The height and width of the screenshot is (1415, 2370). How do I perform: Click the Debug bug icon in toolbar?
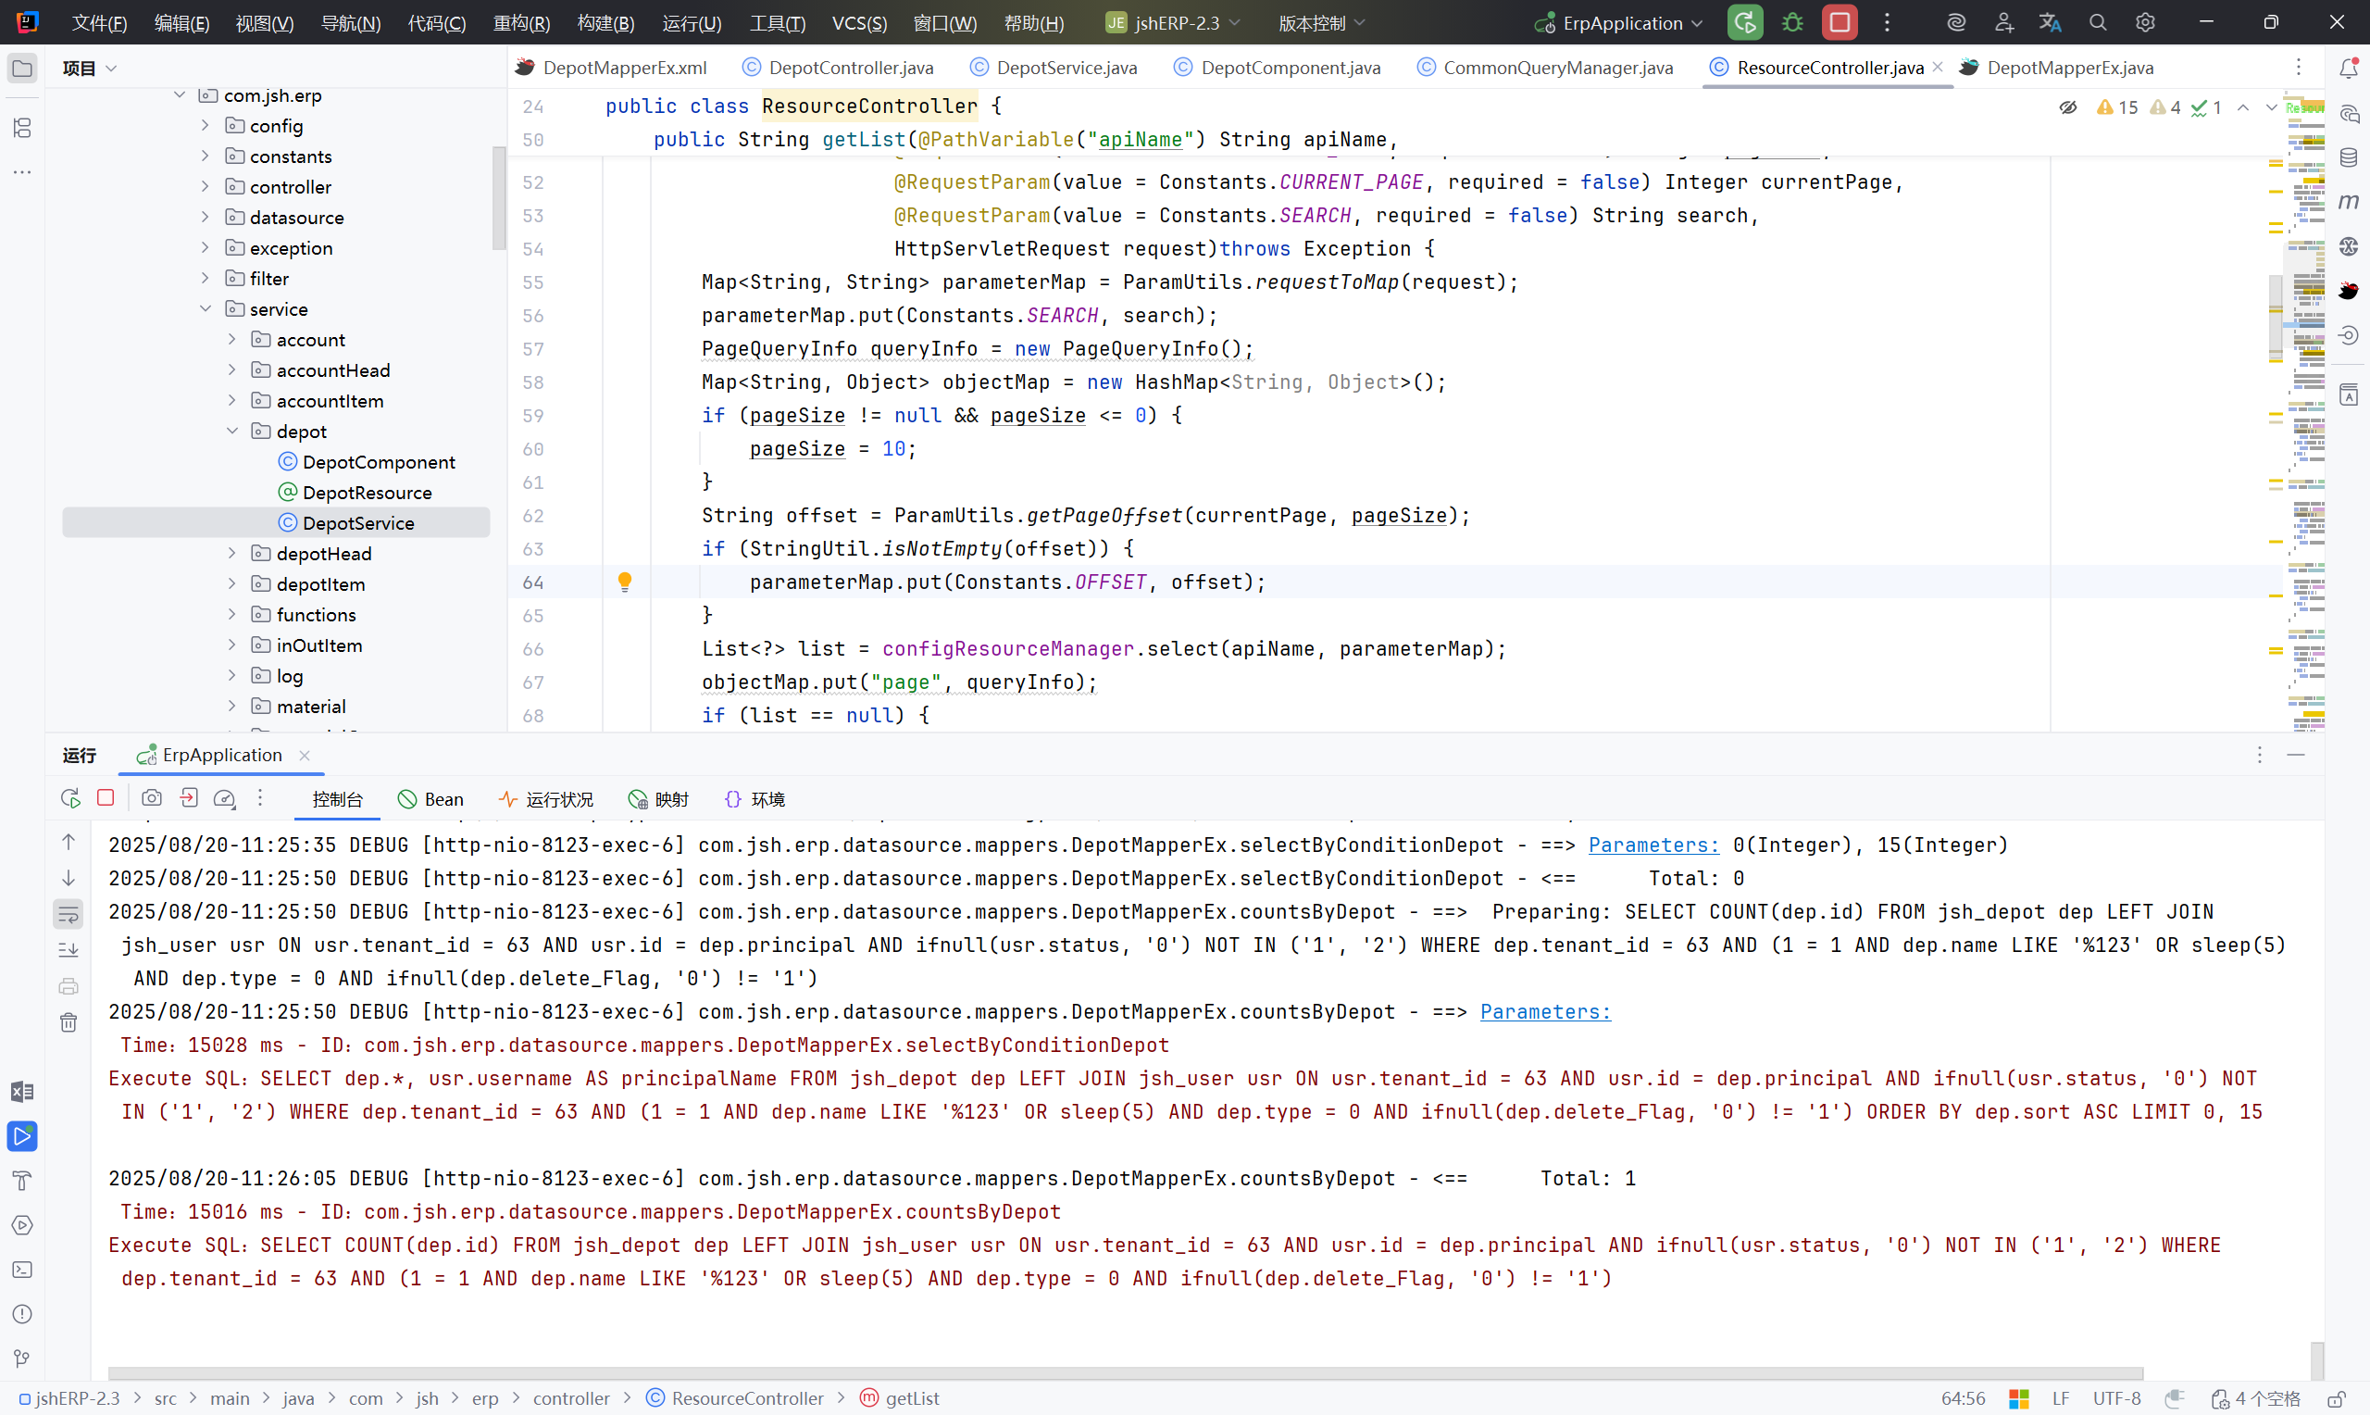point(1792,23)
